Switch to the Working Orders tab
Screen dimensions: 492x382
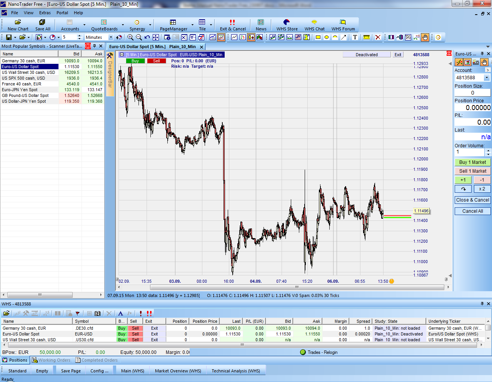point(51,360)
